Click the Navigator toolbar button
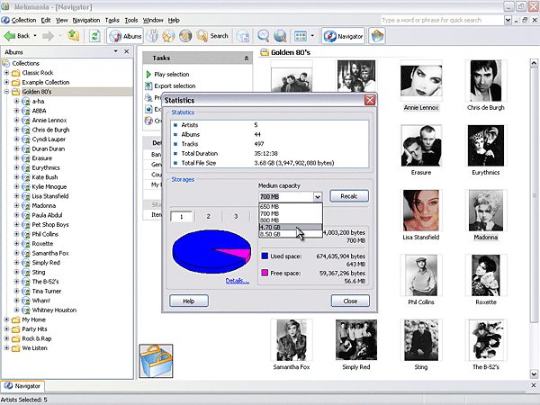The image size is (540, 405). click(x=343, y=36)
